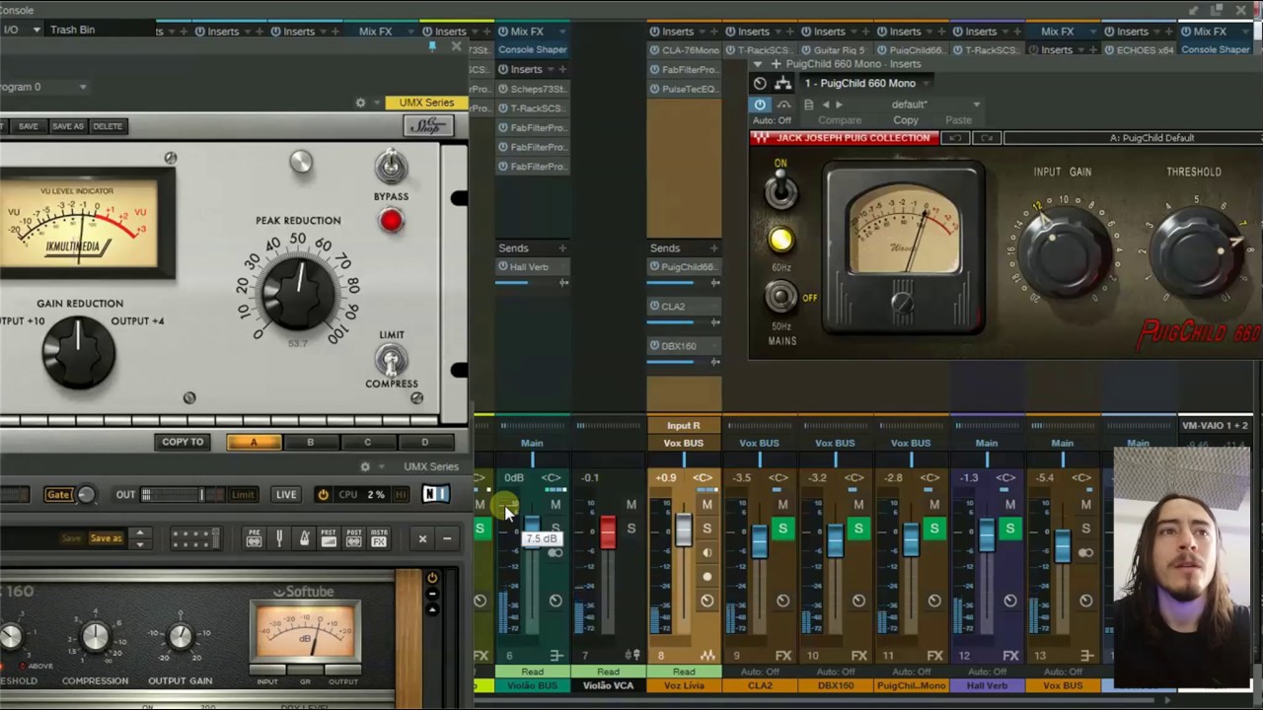Select compressor preset slot B

pyautogui.click(x=310, y=442)
